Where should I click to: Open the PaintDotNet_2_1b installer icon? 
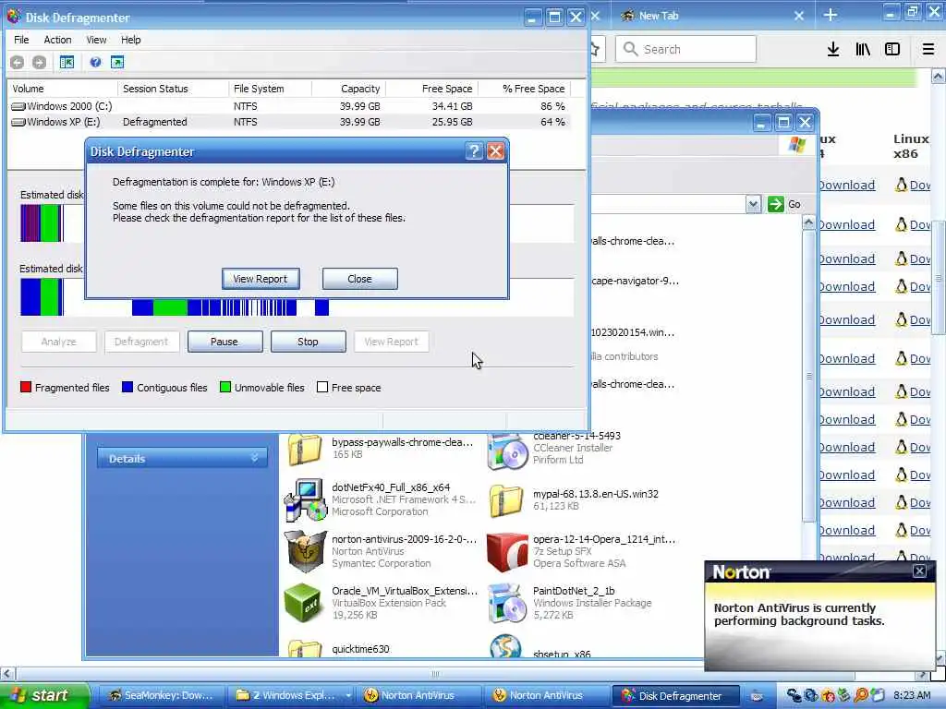click(x=507, y=603)
